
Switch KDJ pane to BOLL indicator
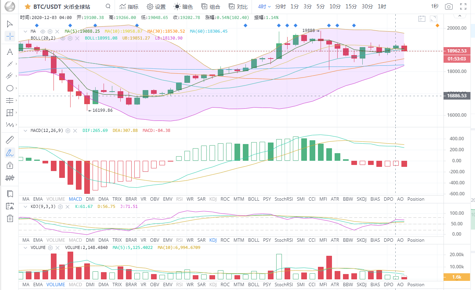[254, 240]
